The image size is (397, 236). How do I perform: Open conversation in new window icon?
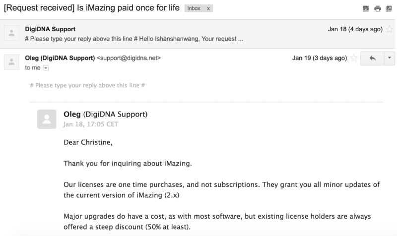(x=389, y=8)
